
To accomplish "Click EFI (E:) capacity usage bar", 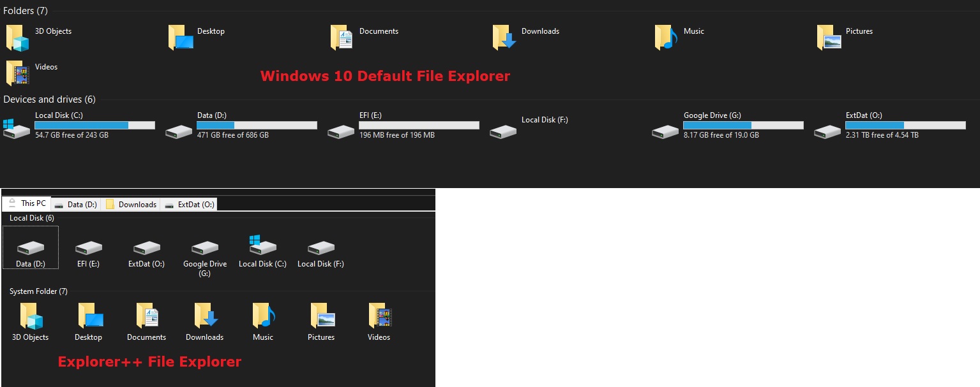I will [419, 125].
